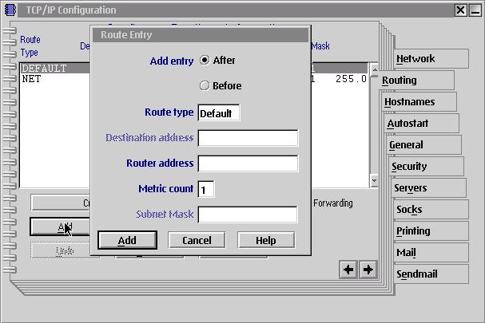The height and width of the screenshot is (323, 485).
Task: Cancel the Route Entry dialog
Action: pyautogui.click(x=197, y=240)
